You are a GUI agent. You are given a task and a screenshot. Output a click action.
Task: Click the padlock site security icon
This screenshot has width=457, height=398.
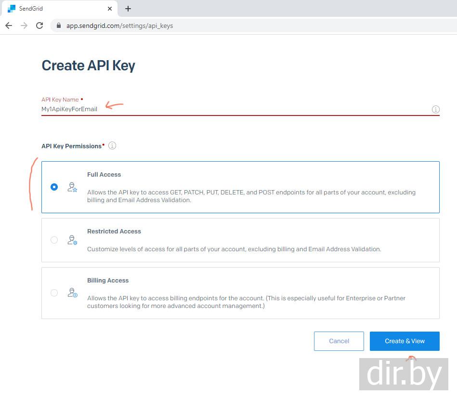tap(59, 26)
